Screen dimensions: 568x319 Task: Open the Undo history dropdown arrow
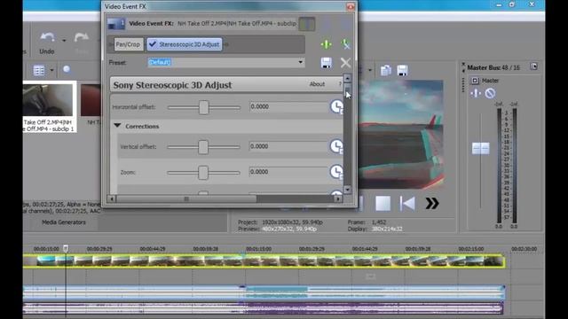64,40
